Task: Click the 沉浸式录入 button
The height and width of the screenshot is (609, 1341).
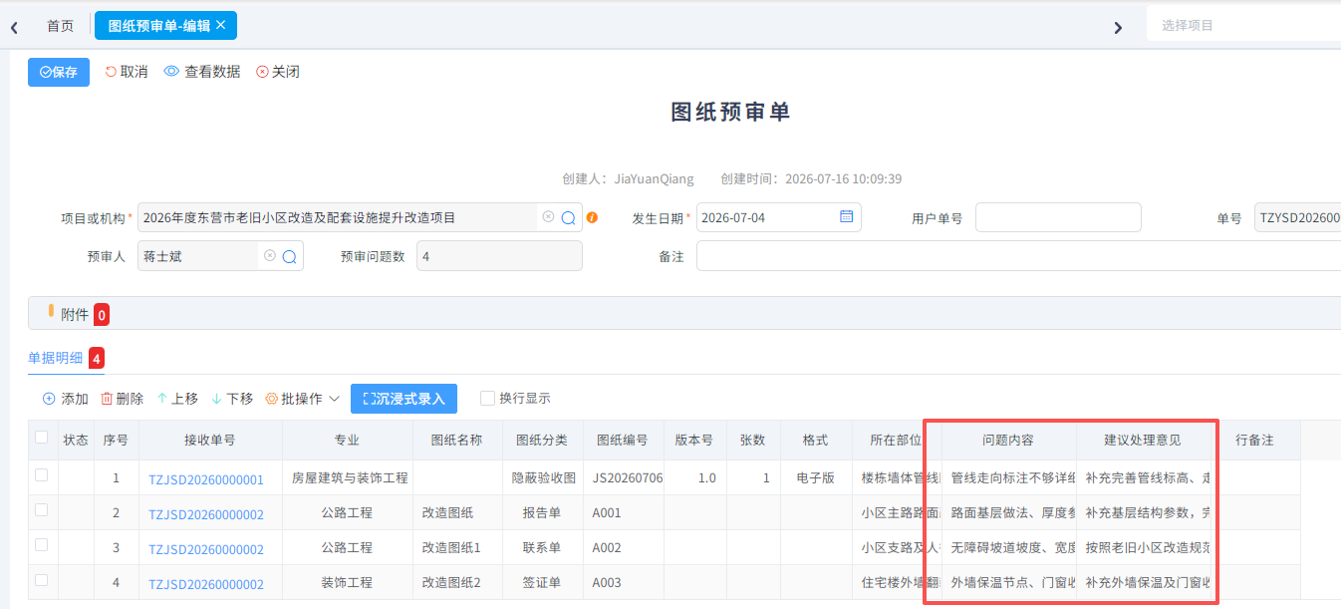Action: coord(403,398)
